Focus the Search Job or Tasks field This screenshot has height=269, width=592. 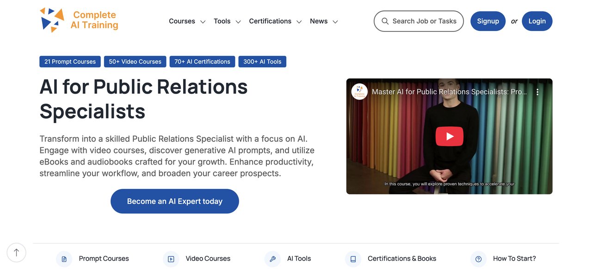pyautogui.click(x=419, y=21)
